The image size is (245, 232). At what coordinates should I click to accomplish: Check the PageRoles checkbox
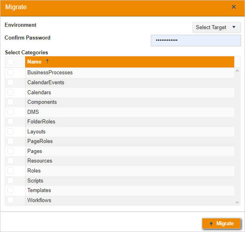tap(10, 141)
